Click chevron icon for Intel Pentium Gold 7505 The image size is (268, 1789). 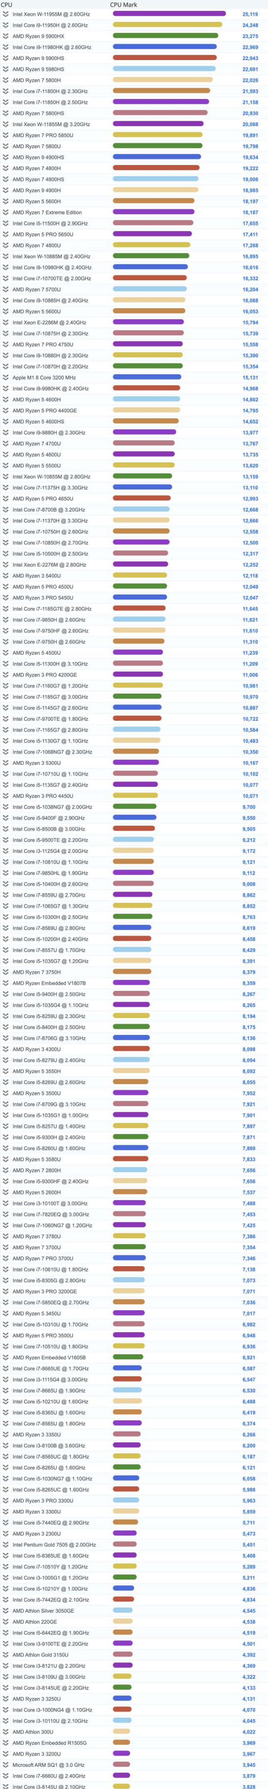click(5, 1545)
